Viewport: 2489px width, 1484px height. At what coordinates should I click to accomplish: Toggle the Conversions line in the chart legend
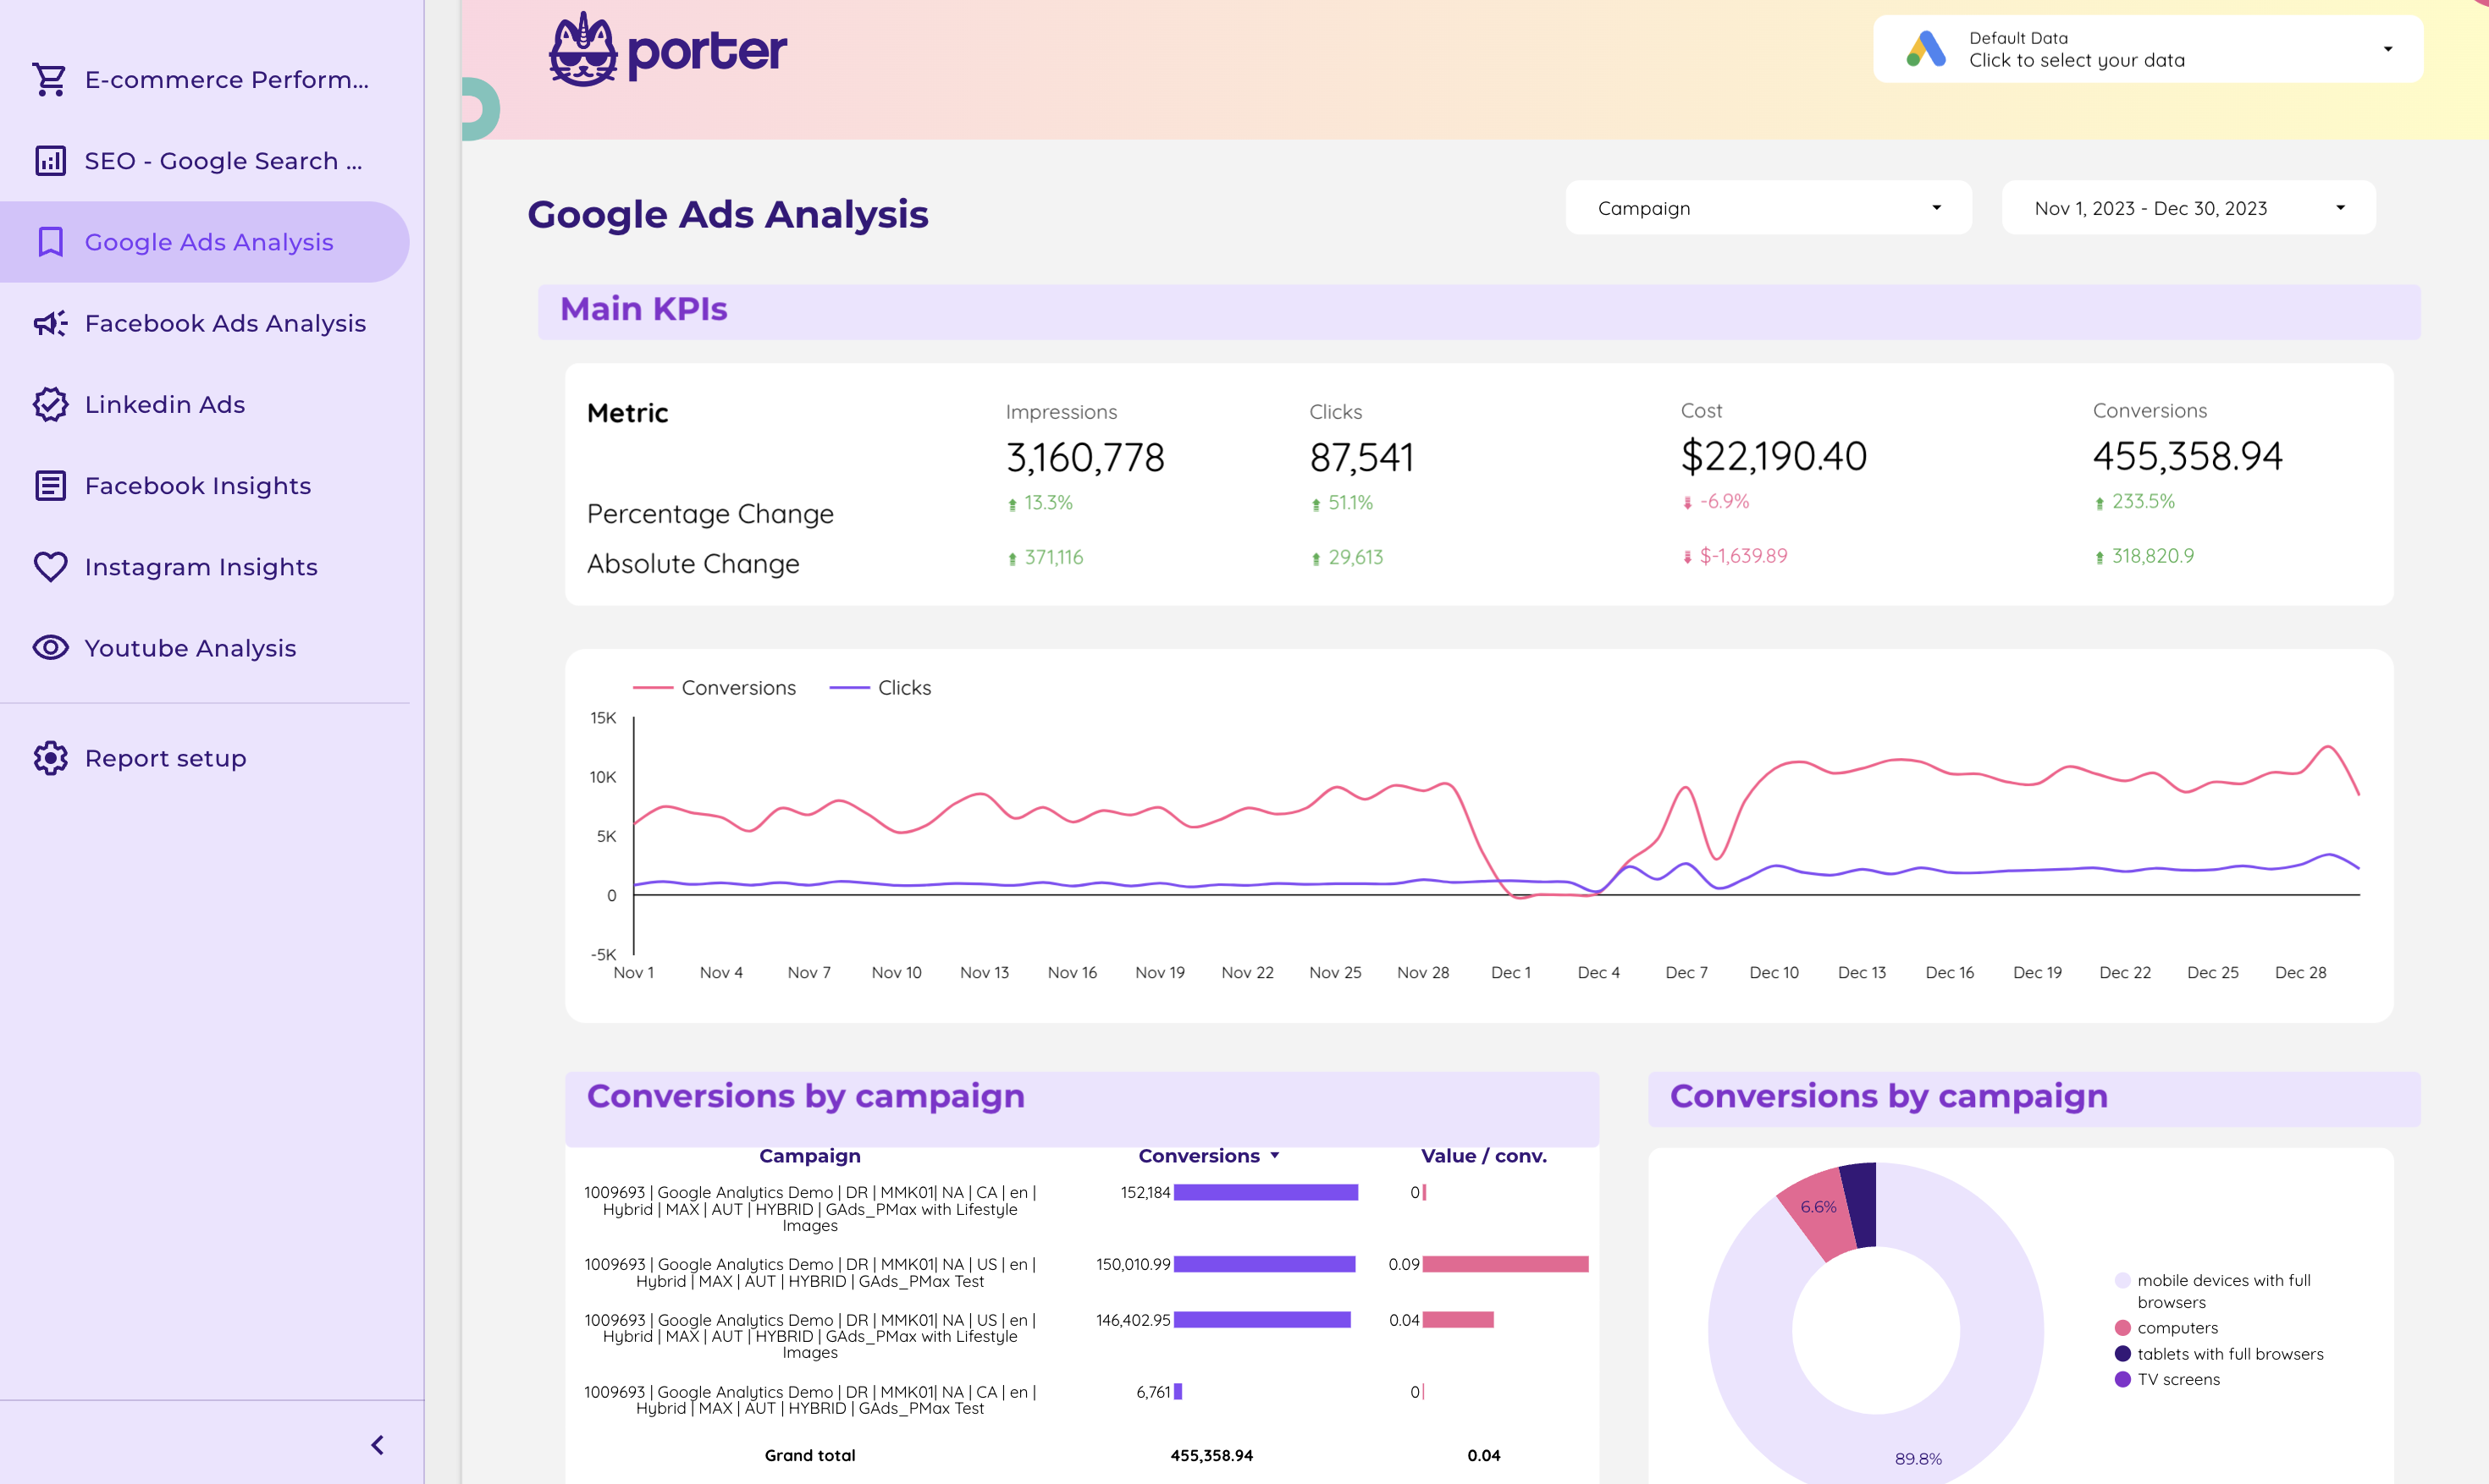click(x=715, y=687)
